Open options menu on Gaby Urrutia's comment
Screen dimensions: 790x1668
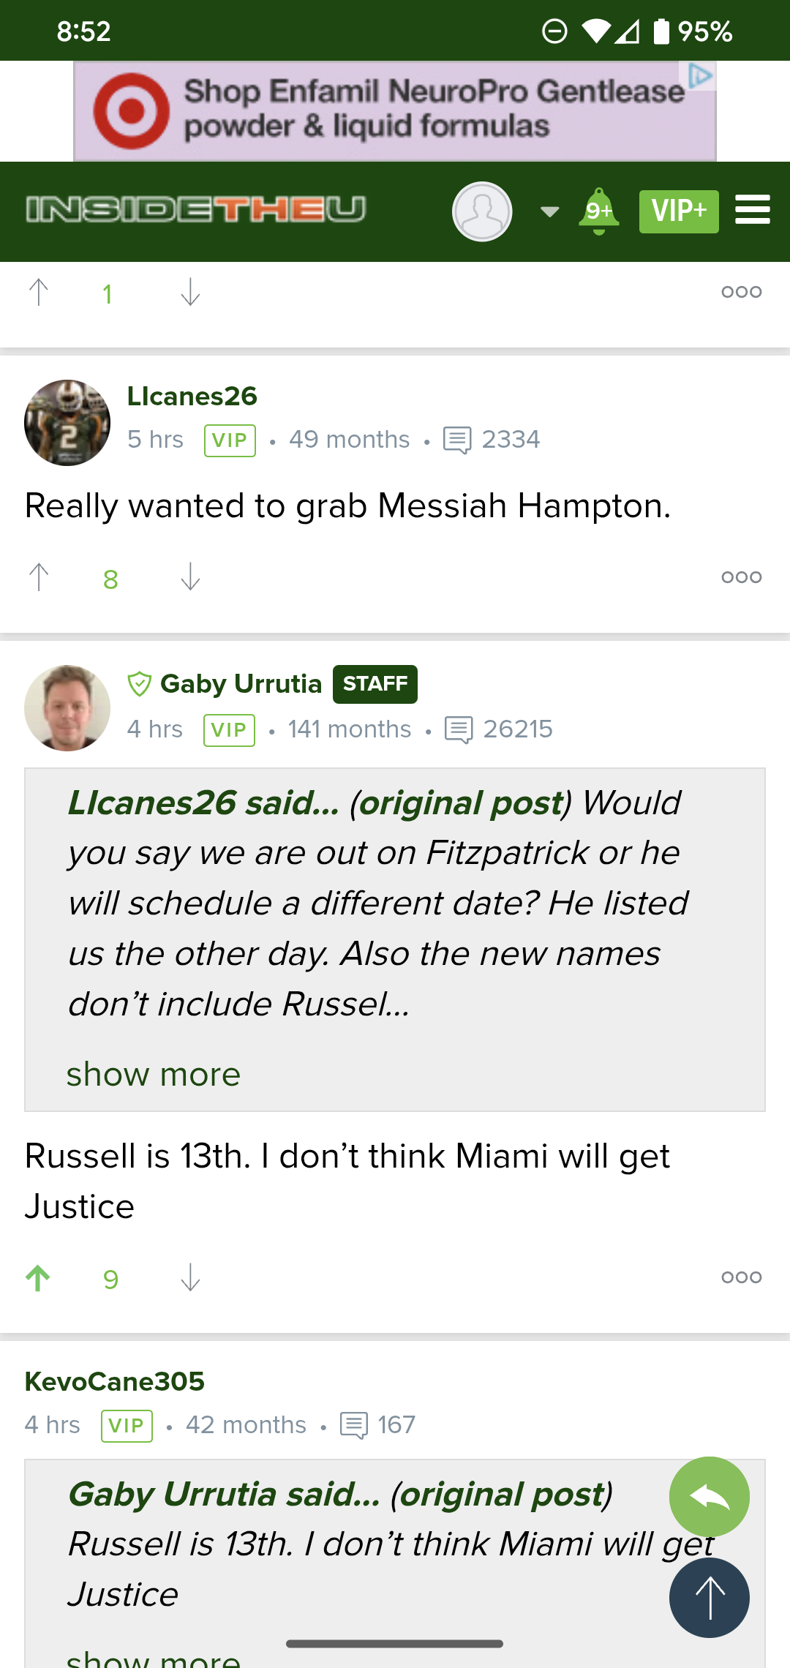(741, 1277)
